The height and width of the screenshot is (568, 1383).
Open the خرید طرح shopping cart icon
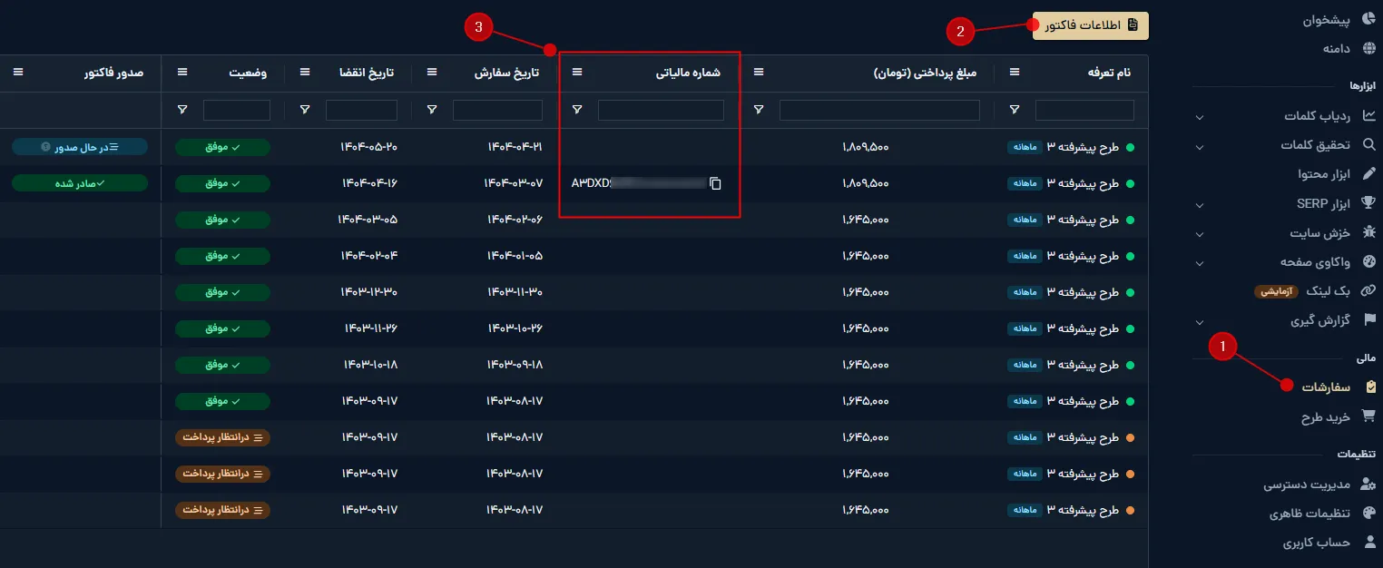[1369, 417]
